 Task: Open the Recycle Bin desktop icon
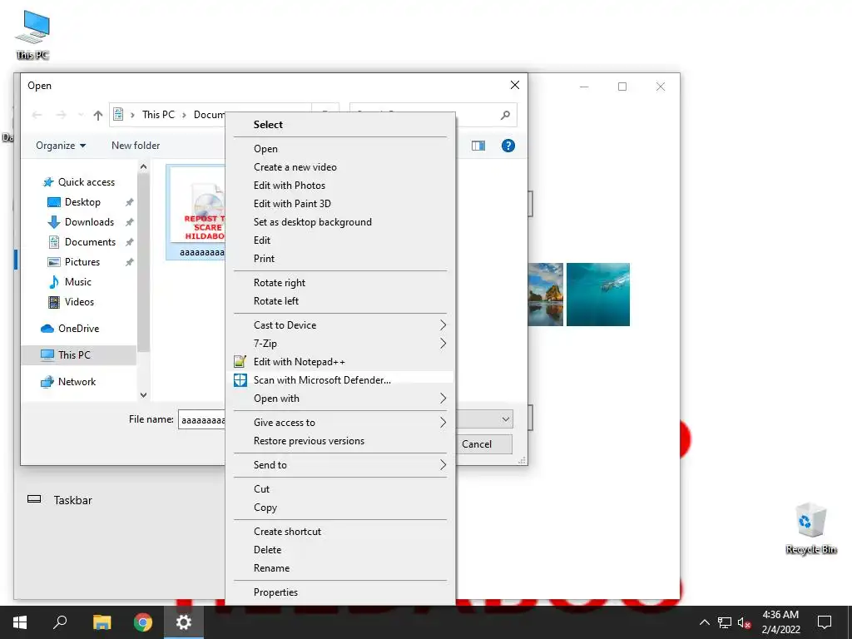pos(810,528)
